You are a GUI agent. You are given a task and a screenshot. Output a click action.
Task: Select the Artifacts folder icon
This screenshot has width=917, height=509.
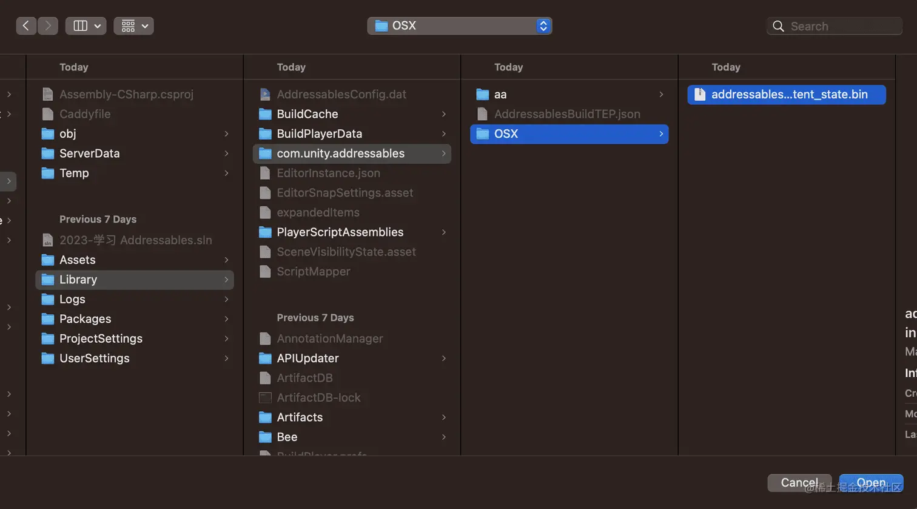[265, 417]
